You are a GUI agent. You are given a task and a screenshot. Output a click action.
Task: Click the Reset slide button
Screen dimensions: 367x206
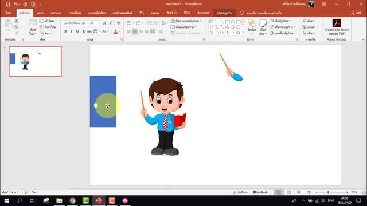pyautogui.click(x=48, y=27)
